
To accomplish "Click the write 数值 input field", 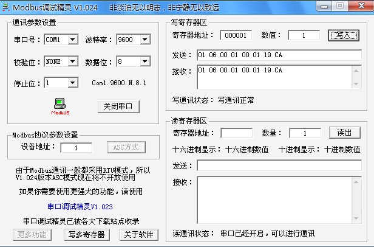I will [x=304, y=35].
